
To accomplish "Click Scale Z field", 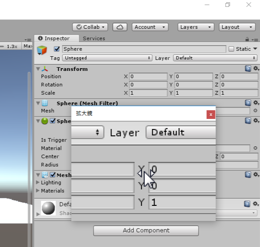I will coord(239,93).
